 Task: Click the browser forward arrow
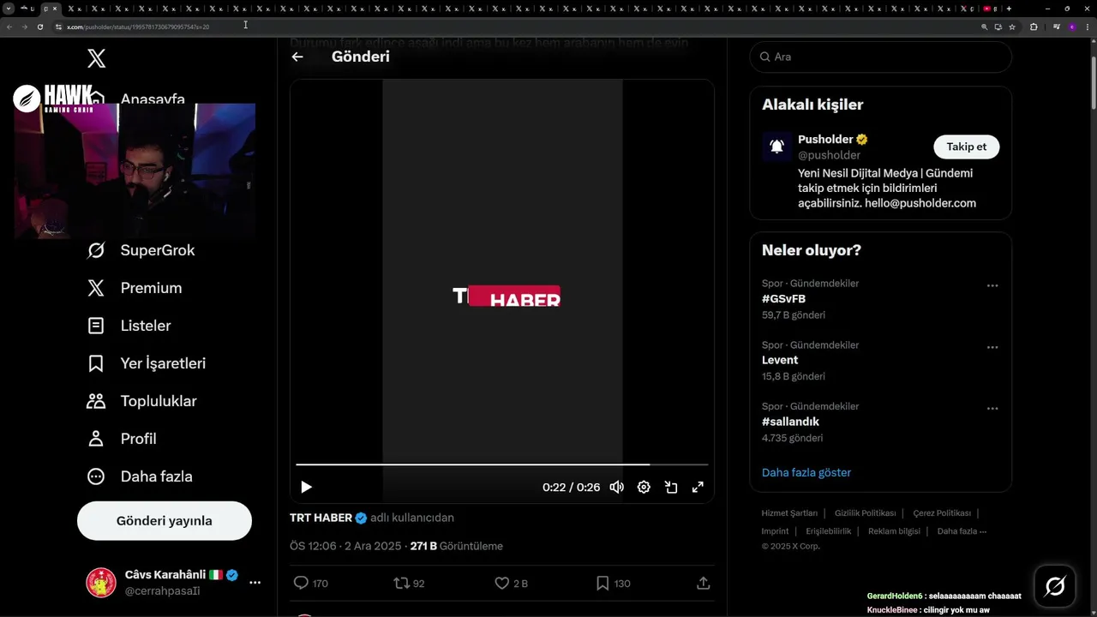tap(24, 27)
